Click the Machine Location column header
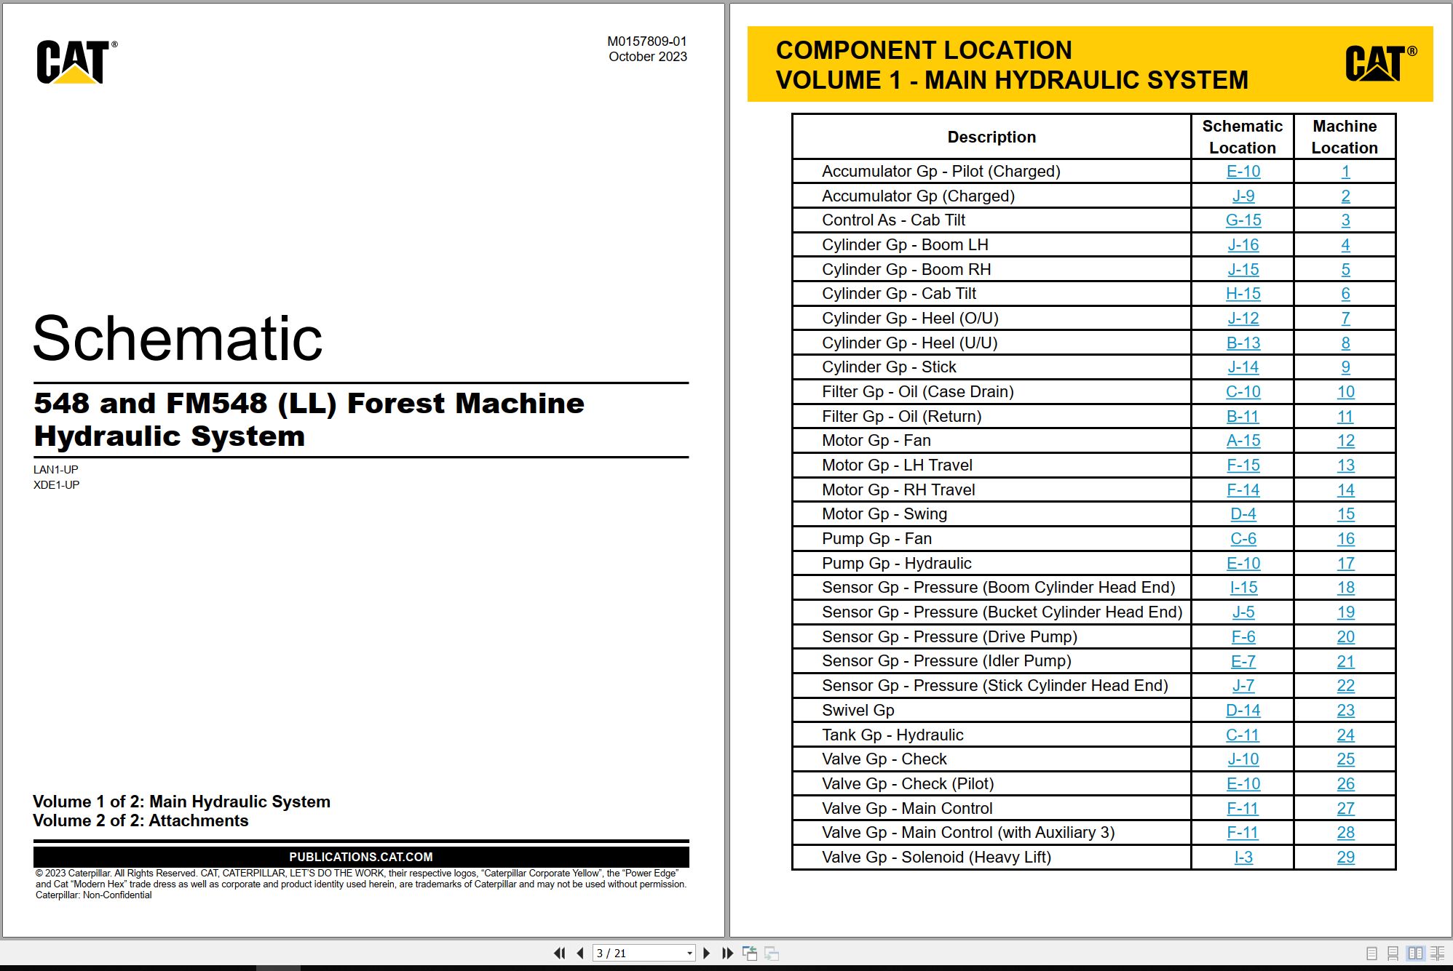This screenshot has width=1453, height=971. [x=1345, y=137]
